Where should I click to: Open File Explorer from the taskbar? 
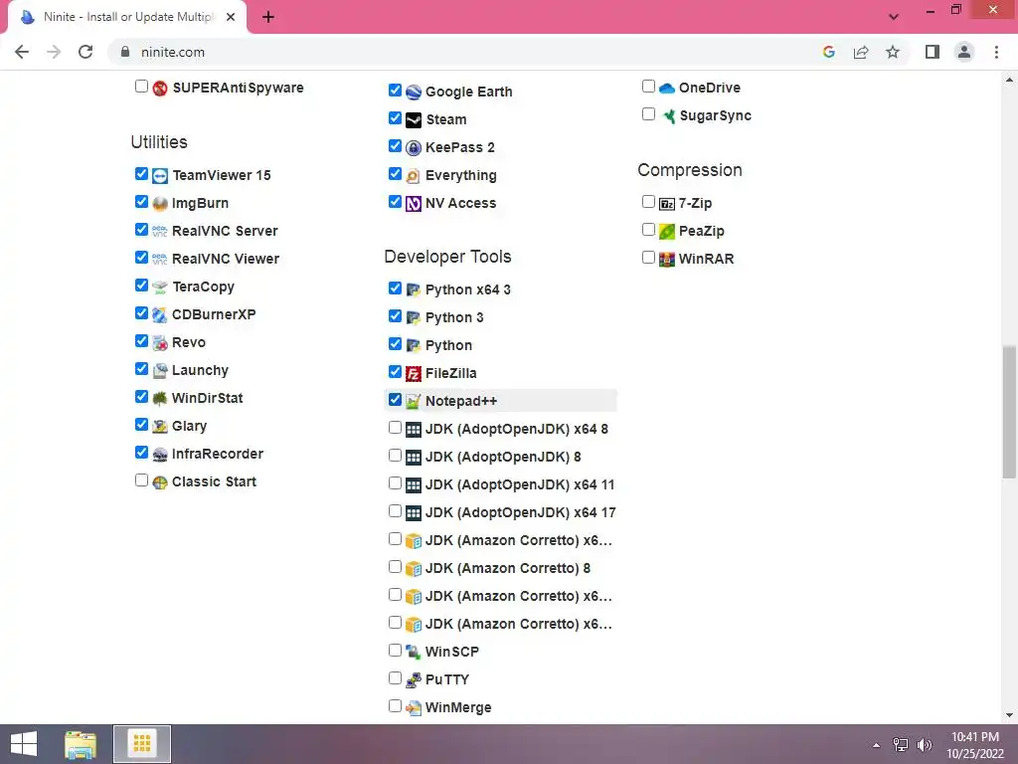tap(81, 744)
